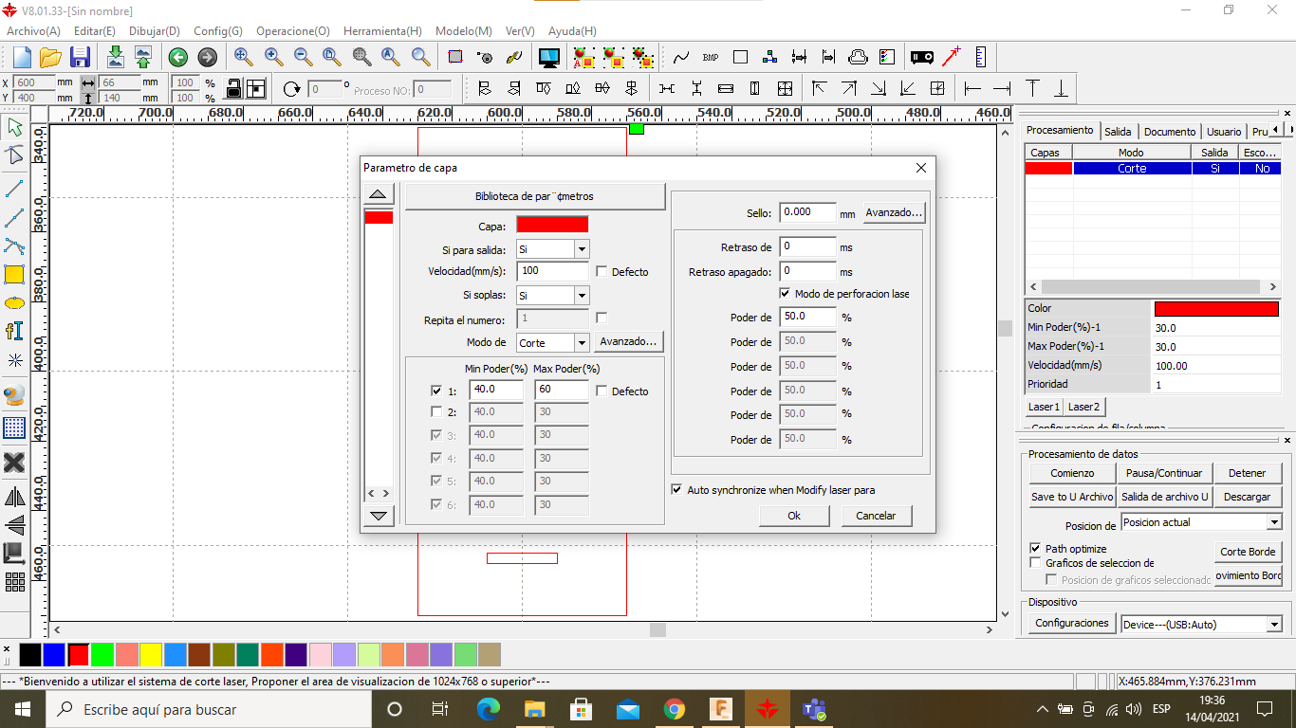Select the yellow color in bottom palette
This screenshot has height=728, width=1296.
[151, 654]
